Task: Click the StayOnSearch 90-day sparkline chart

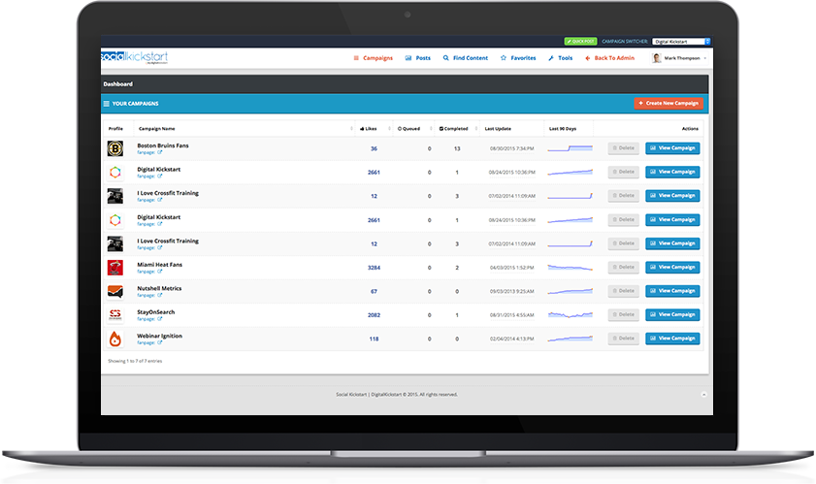Action: [570, 315]
